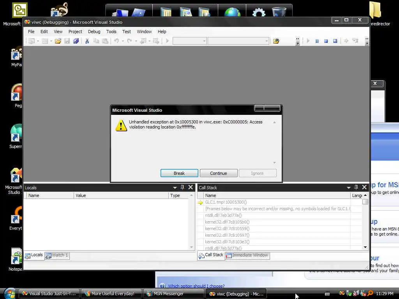Screen dimensions: 399x299
Task: Open the Test menu
Action: coord(127,32)
